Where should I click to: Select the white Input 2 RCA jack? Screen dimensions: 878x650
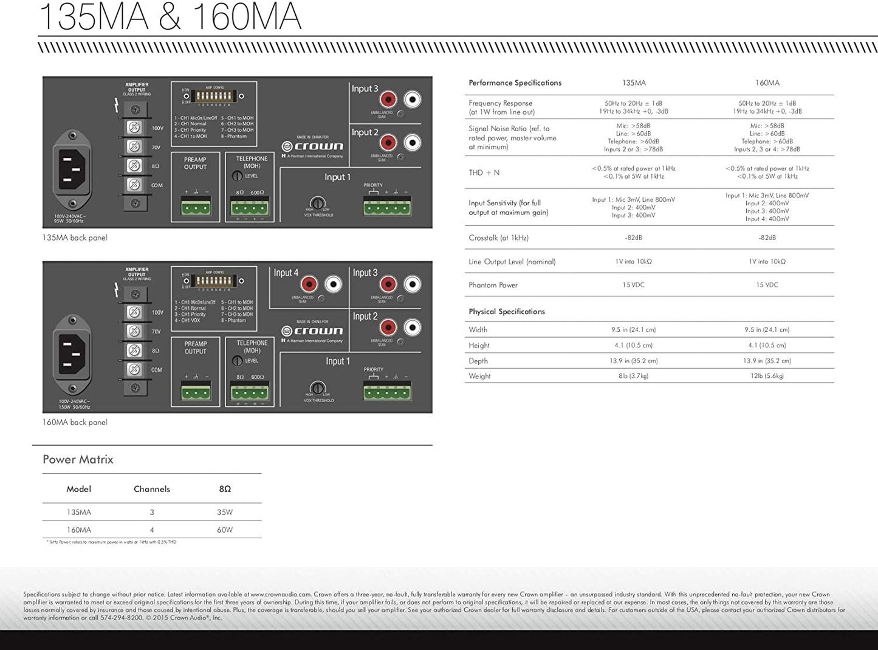pyautogui.click(x=413, y=142)
